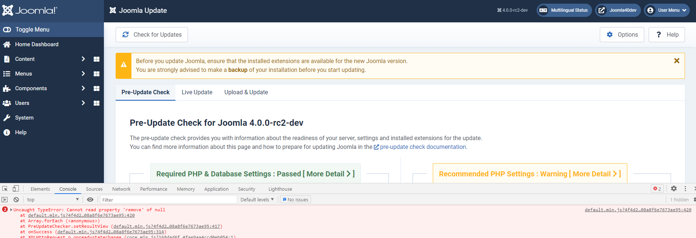Open the setResultView default.min.js:417 stack link

167,226
